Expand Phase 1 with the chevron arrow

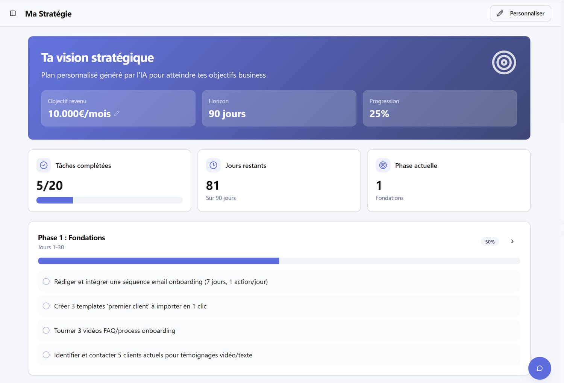(x=512, y=241)
